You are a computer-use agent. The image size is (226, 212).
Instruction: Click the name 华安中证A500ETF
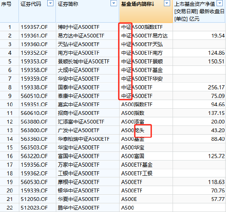click(x=78, y=79)
